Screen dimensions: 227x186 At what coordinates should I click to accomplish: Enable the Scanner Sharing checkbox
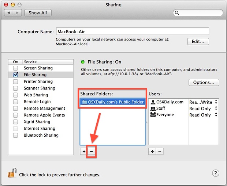tap(15, 88)
